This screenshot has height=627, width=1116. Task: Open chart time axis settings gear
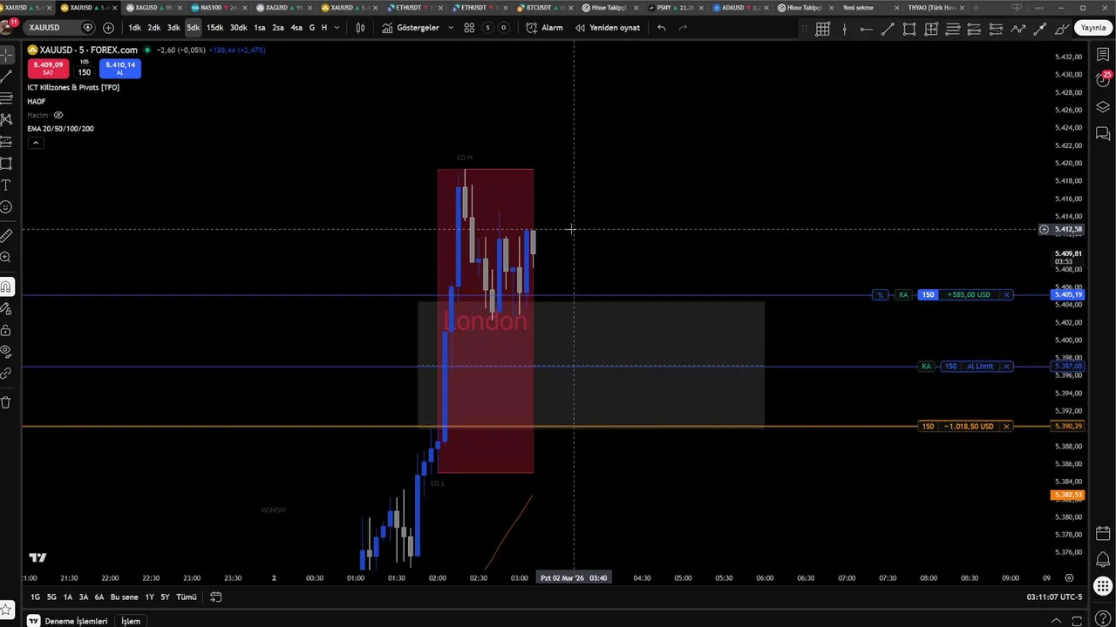[1069, 578]
